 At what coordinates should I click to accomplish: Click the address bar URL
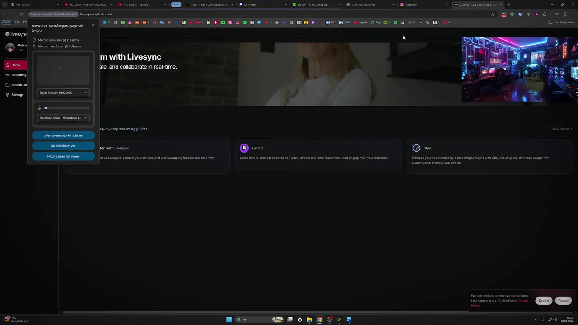(x=96, y=14)
